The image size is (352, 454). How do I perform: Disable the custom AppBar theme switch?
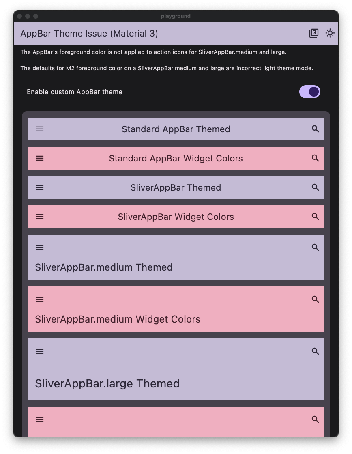[309, 92]
